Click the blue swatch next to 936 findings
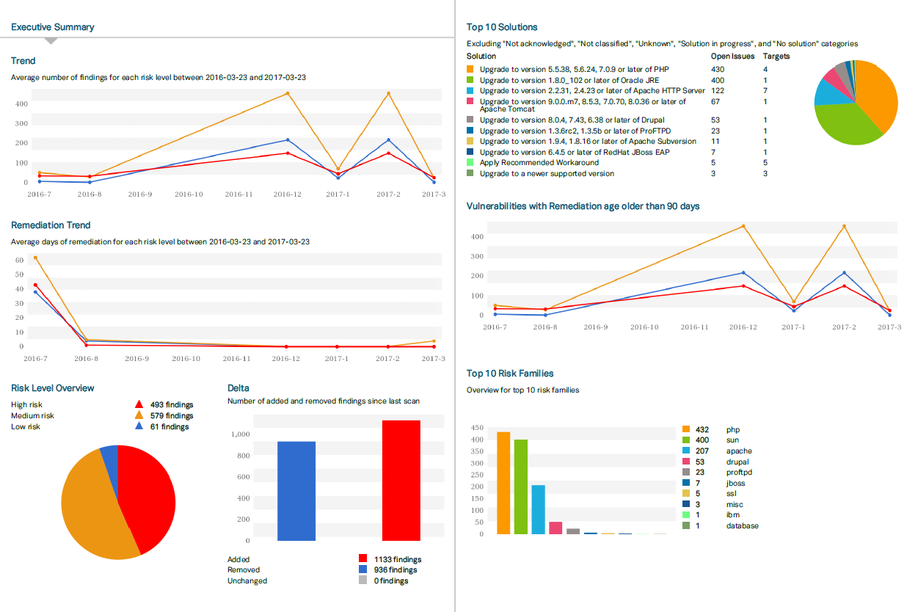The image size is (907, 612). pyautogui.click(x=363, y=569)
